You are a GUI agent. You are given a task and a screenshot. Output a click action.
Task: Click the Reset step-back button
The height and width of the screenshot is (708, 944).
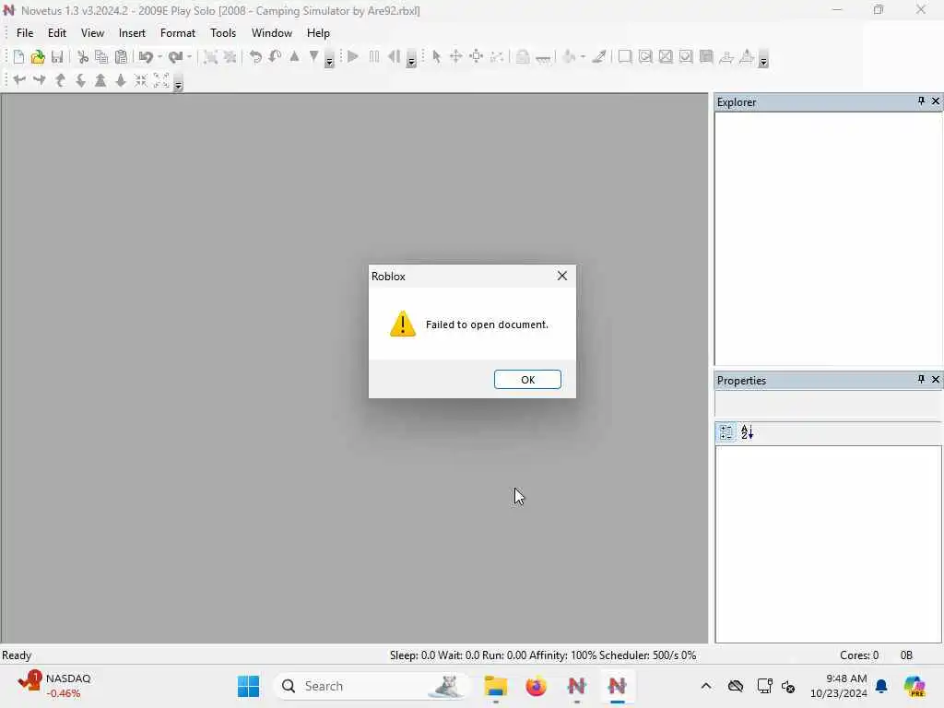coord(394,57)
